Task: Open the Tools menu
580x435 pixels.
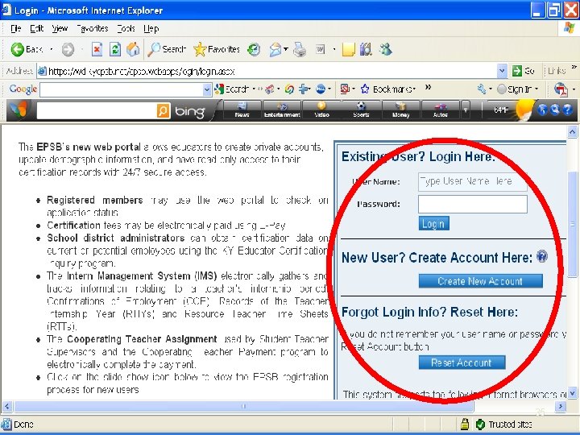Action: click(x=126, y=28)
